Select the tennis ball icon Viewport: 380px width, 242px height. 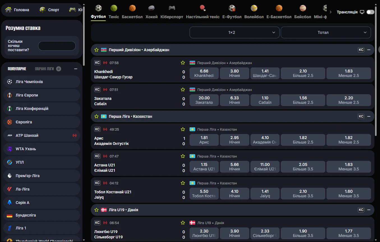(114, 8)
